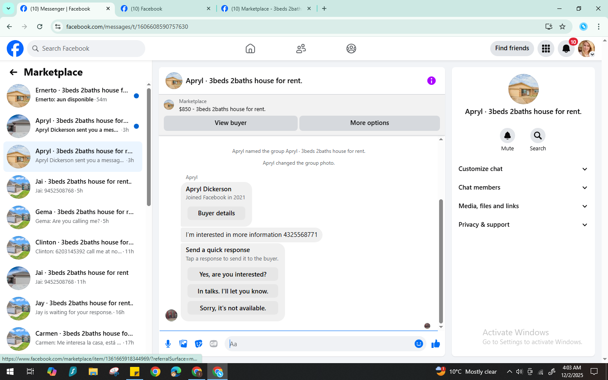The image size is (608, 380).
Task: Go to Home feed icon
Action: tap(250, 49)
